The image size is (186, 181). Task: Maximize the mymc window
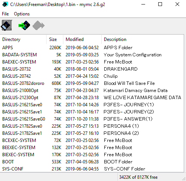(160, 5)
